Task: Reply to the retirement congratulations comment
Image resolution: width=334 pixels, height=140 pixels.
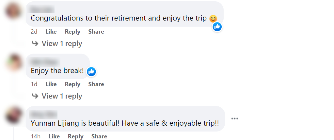Action: [72, 32]
